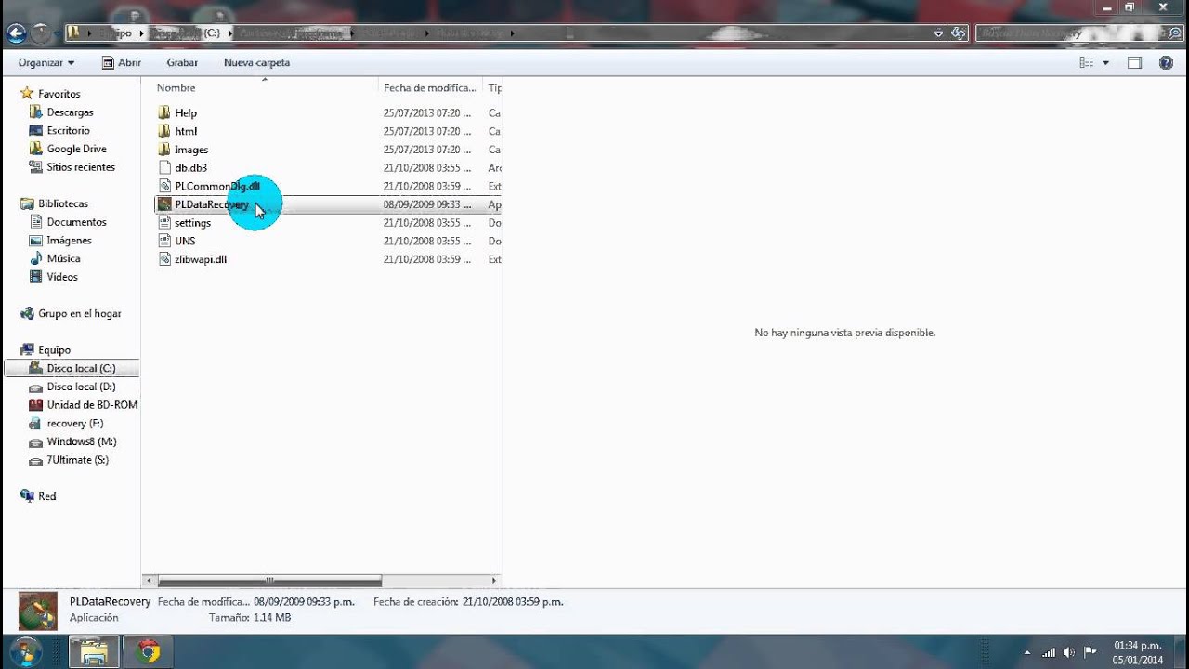Viewport: 1189px width, 669px height.
Task: Open Escritorio in the sidebar
Action: pos(68,131)
